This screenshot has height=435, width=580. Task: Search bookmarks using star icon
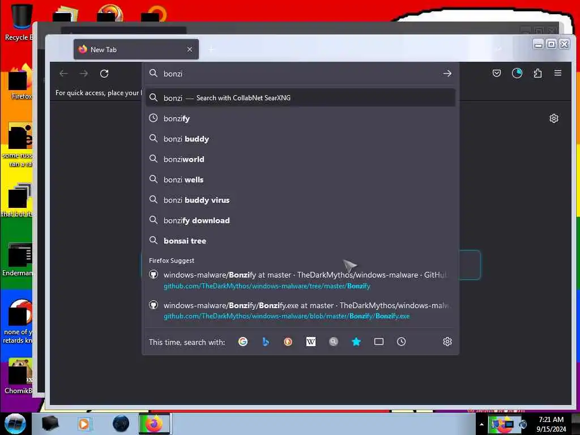356,342
